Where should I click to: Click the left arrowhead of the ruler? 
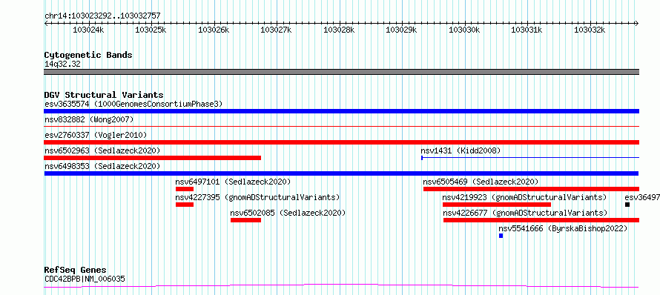(46, 23)
